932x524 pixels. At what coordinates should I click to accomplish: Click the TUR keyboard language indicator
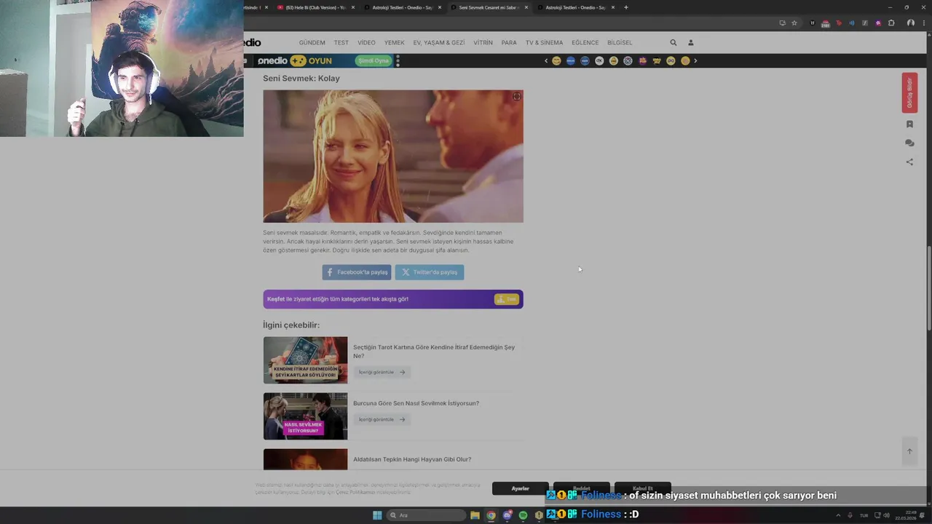pyautogui.click(x=864, y=515)
